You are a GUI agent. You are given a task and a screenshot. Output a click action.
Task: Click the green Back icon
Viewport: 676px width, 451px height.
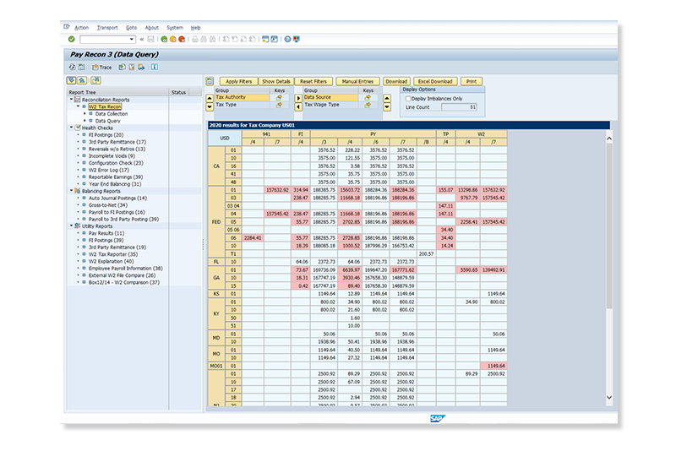tap(164, 39)
